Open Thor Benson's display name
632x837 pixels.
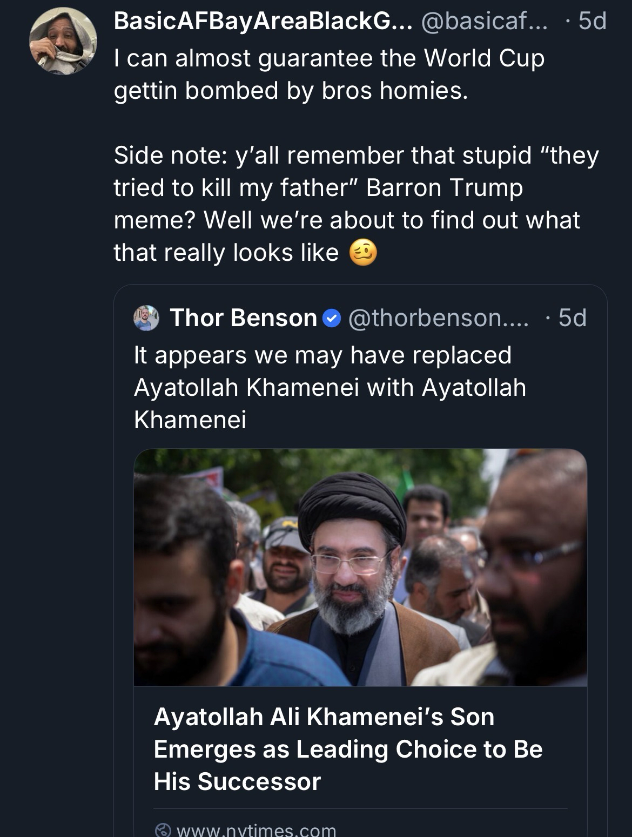244,318
